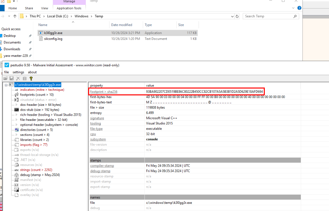This screenshot has height=211, width=329.
Task: Click the subsystem property link
Action: [x=98, y=139]
